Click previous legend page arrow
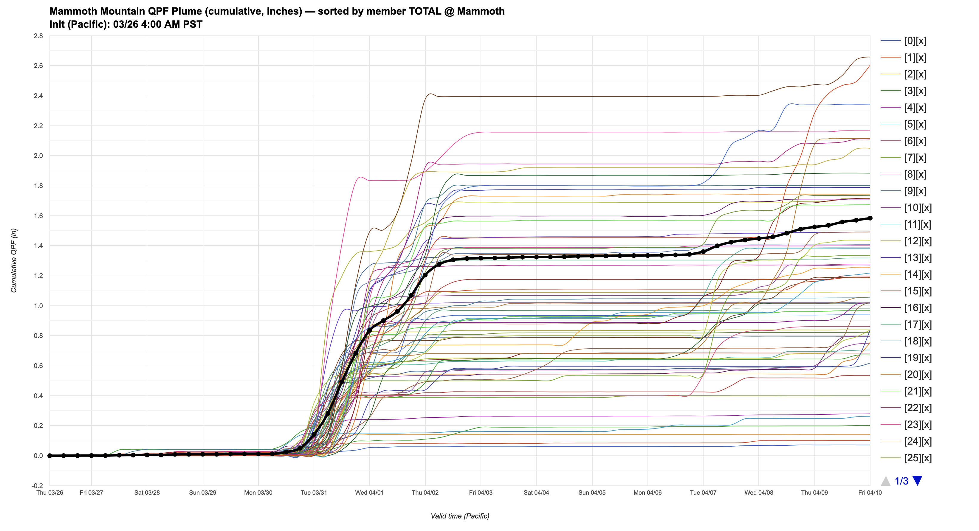 click(x=885, y=481)
